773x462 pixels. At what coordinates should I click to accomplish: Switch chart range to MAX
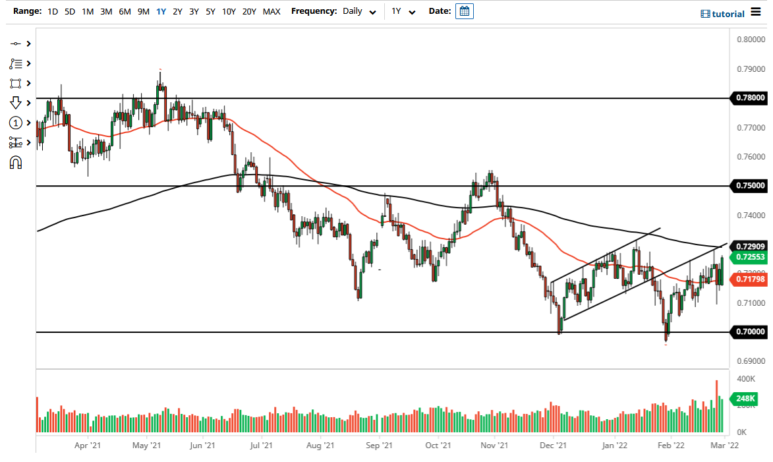(x=271, y=11)
